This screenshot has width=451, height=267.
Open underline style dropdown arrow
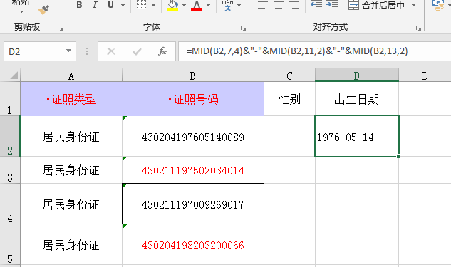point(123,5)
